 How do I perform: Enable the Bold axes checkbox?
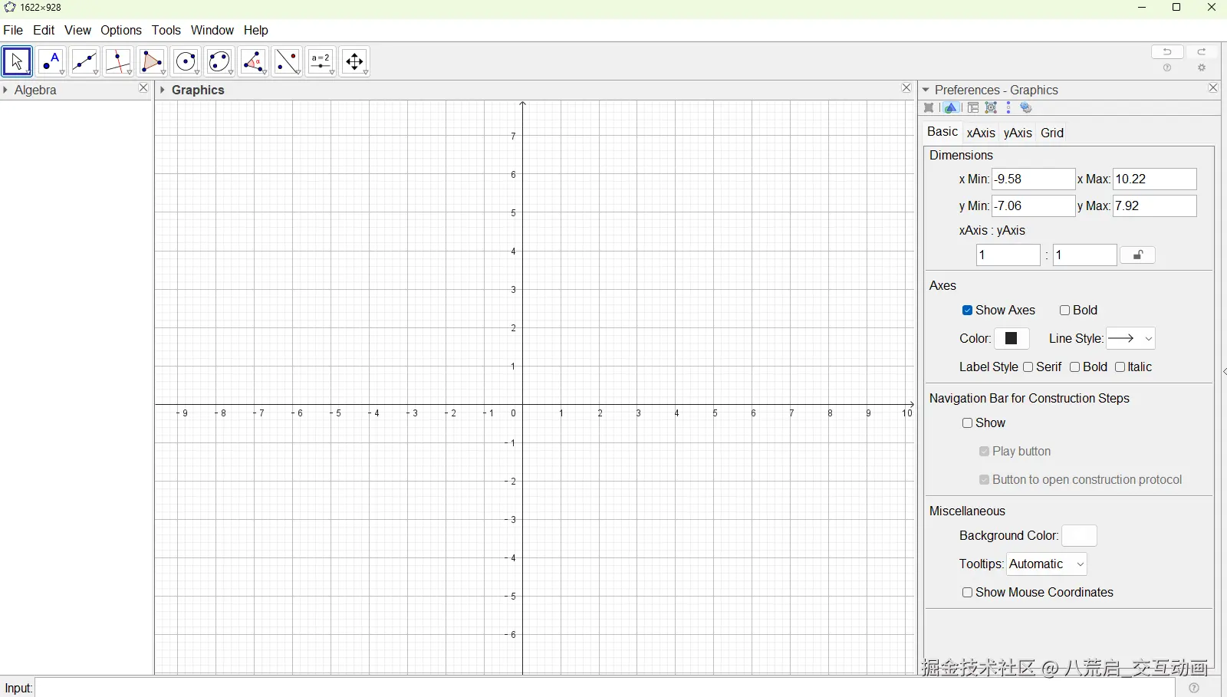pos(1064,311)
